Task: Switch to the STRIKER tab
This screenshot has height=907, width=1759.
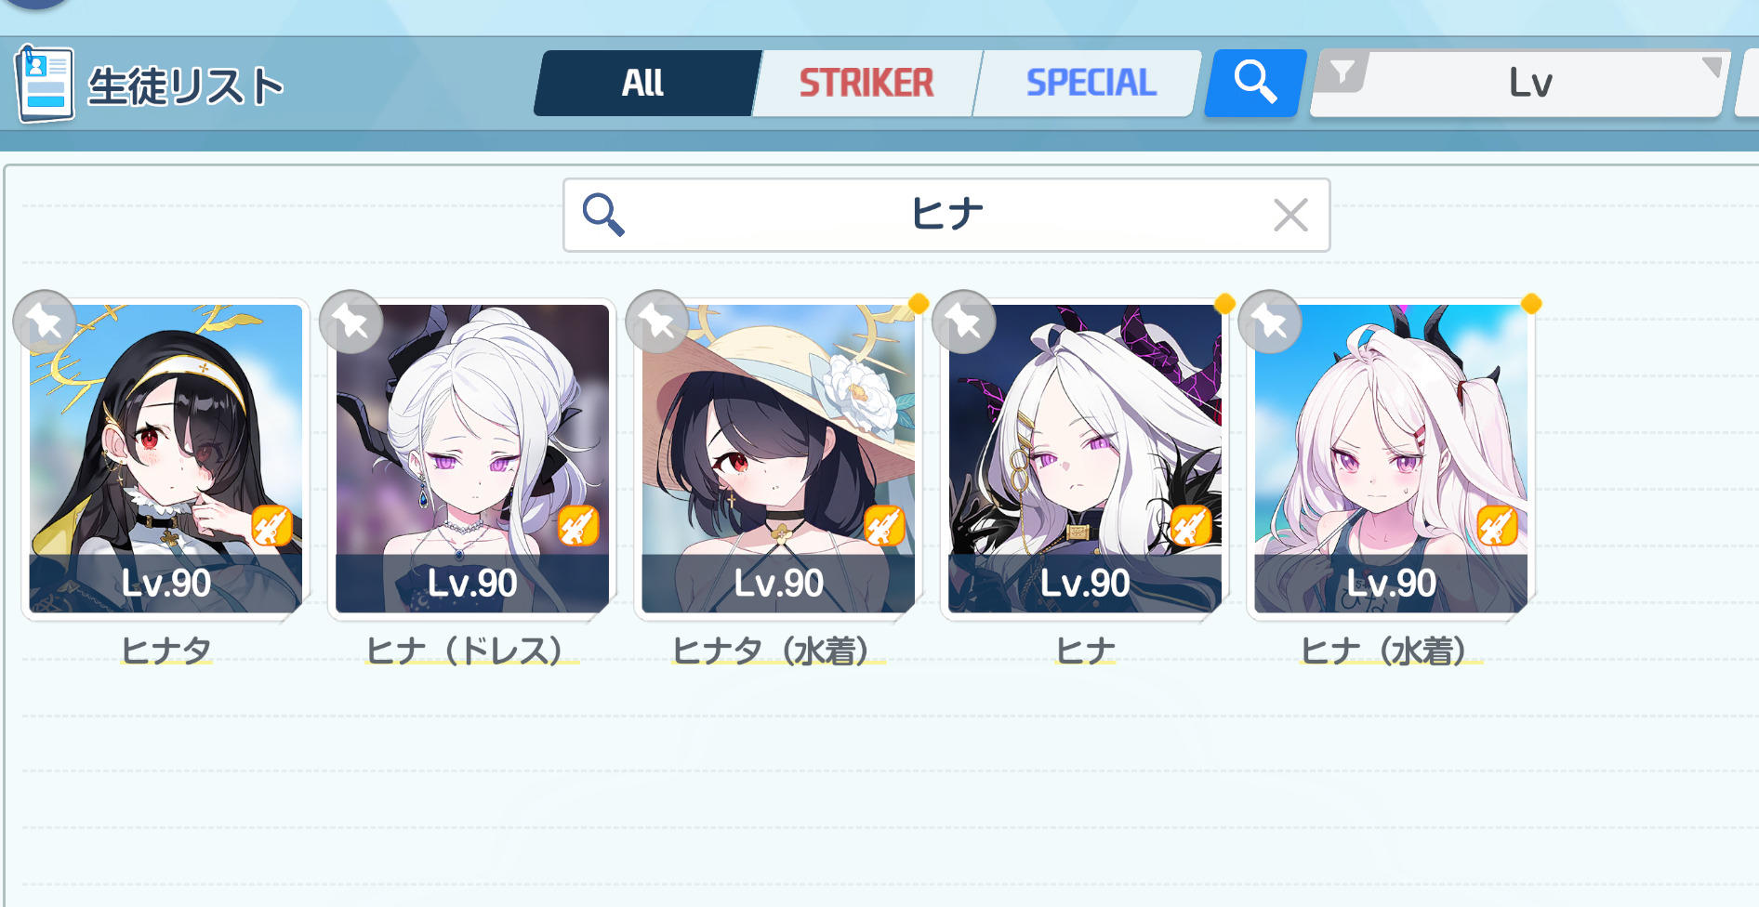Action: pyautogui.click(x=866, y=83)
